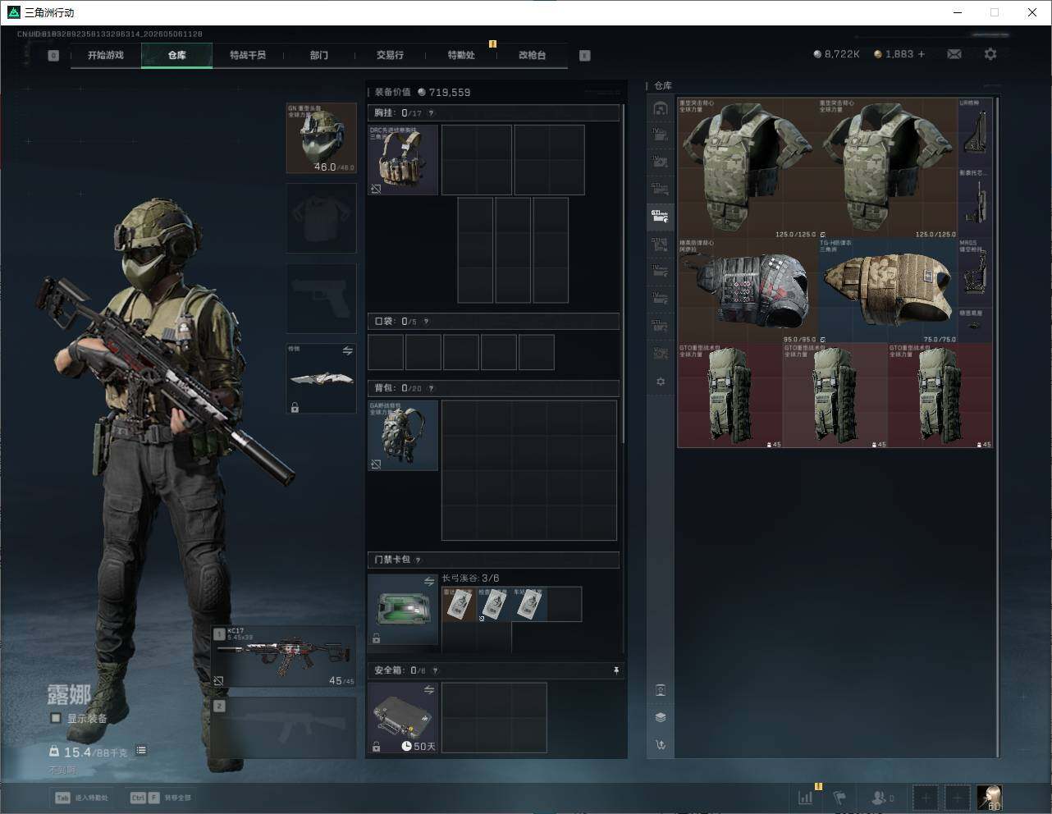Click the help icon next to 门禁卡包
Image resolution: width=1052 pixels, height=814 pixels.
[419, 560]
